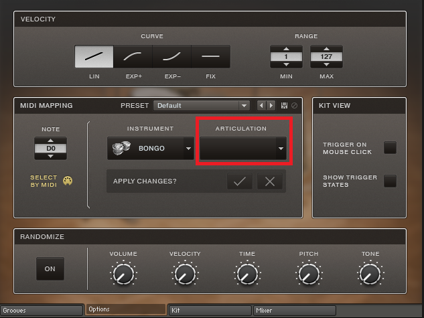Click the randomize Volume knob
Screen dimensions: 424x318
point(123,274)
